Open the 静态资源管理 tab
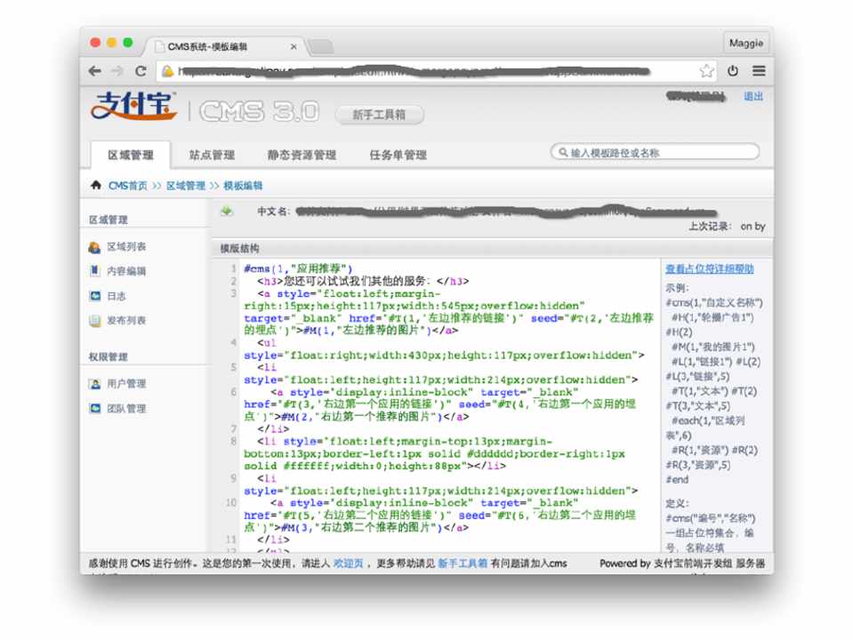Screen dimensions: 853x640 [x=302, y=155]
